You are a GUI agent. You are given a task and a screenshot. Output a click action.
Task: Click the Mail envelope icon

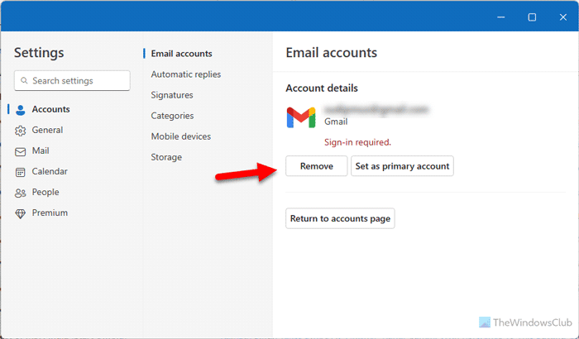[x=21, y=151]
